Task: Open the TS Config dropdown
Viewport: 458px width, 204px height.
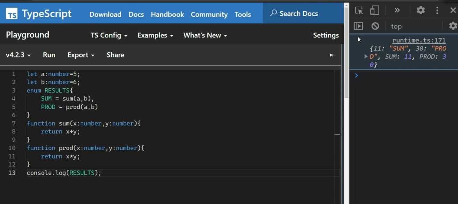Action: [x=109, y=35]
